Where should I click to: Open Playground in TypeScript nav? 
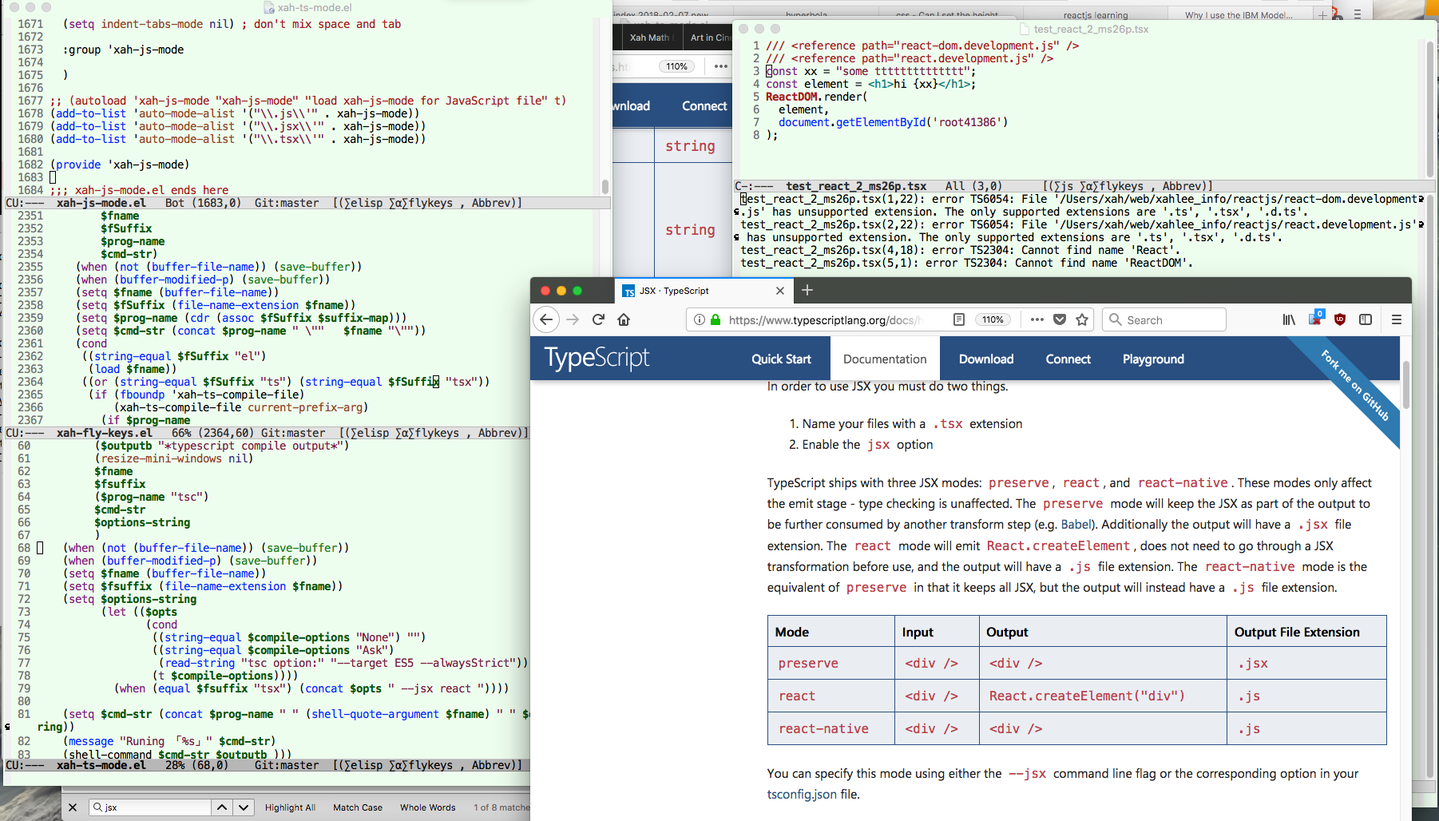pyautogui.click(x=1153, y=359)
